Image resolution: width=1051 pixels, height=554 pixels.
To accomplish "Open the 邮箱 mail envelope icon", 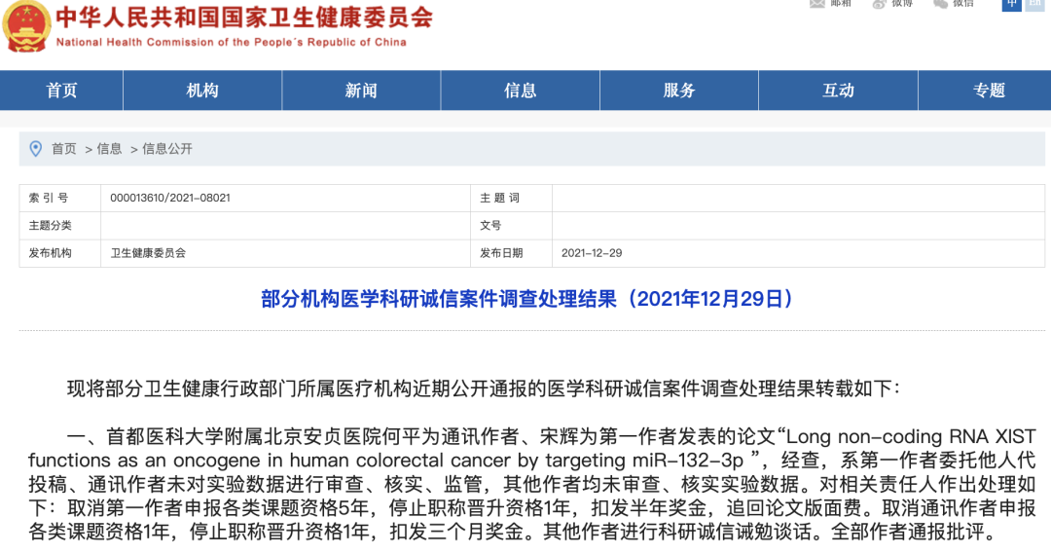I will pos(817,3).
